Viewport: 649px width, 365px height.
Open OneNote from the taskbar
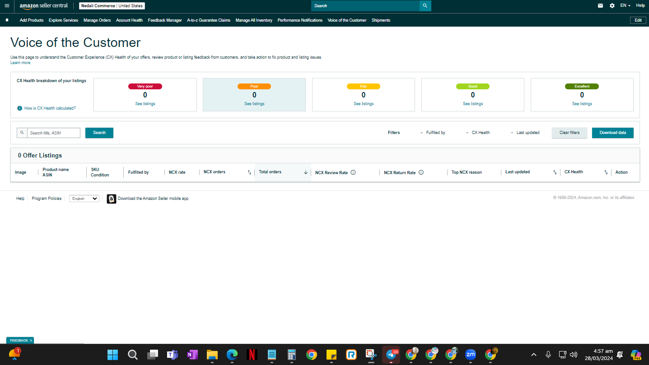pos(192,355)
